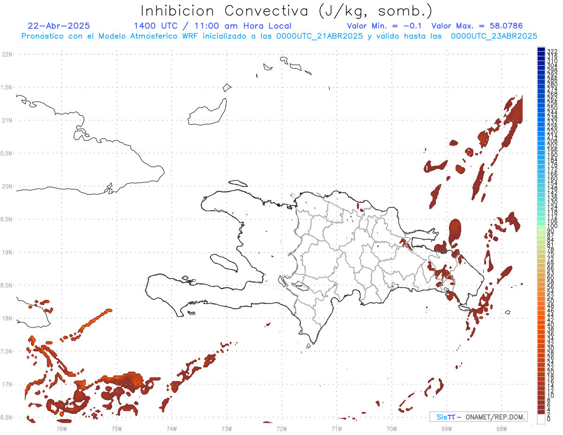Click the '69W' longitude label
The height and width of the screenshot is (435, 563).
click(447, 428)
